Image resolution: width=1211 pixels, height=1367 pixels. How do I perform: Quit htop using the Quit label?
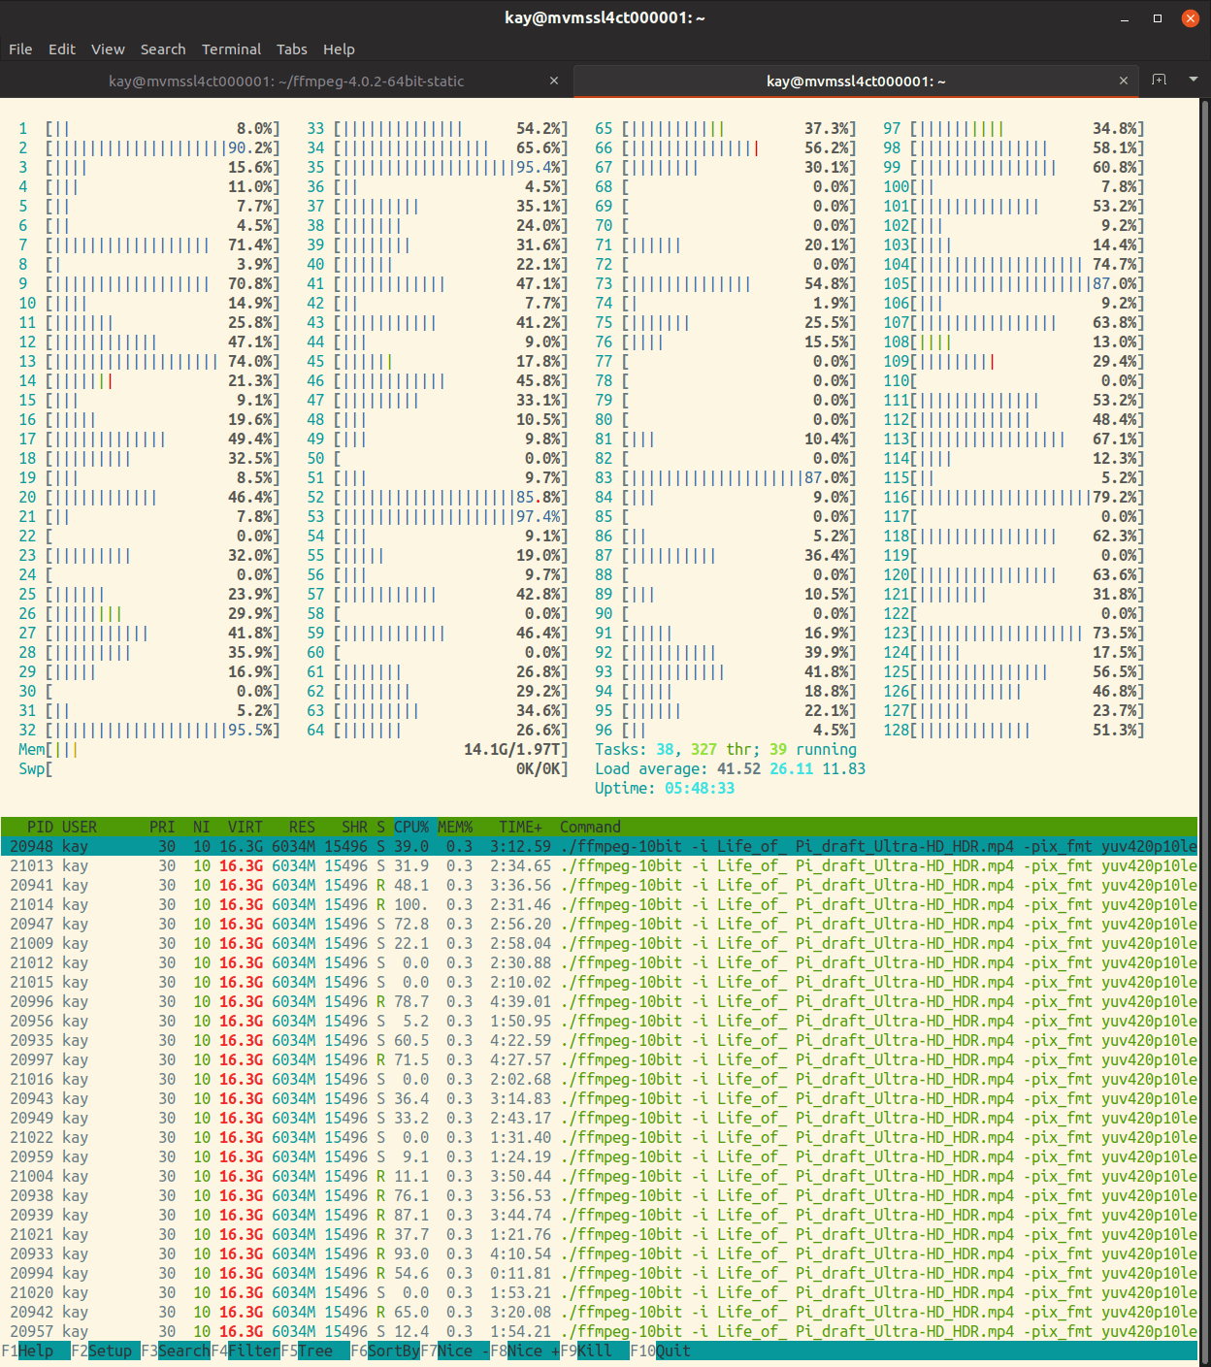point(672,1351)
